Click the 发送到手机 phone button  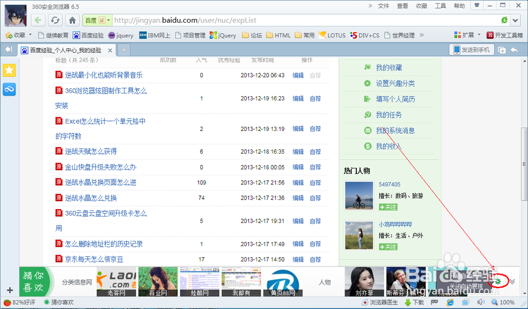point(472,50)
